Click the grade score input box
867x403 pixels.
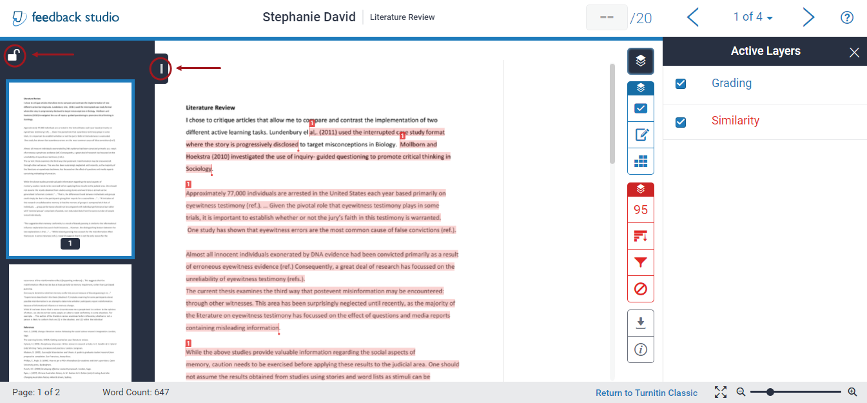(x=607, y=17)
